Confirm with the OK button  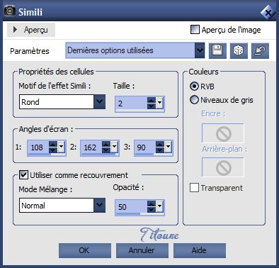coord(85,250)
